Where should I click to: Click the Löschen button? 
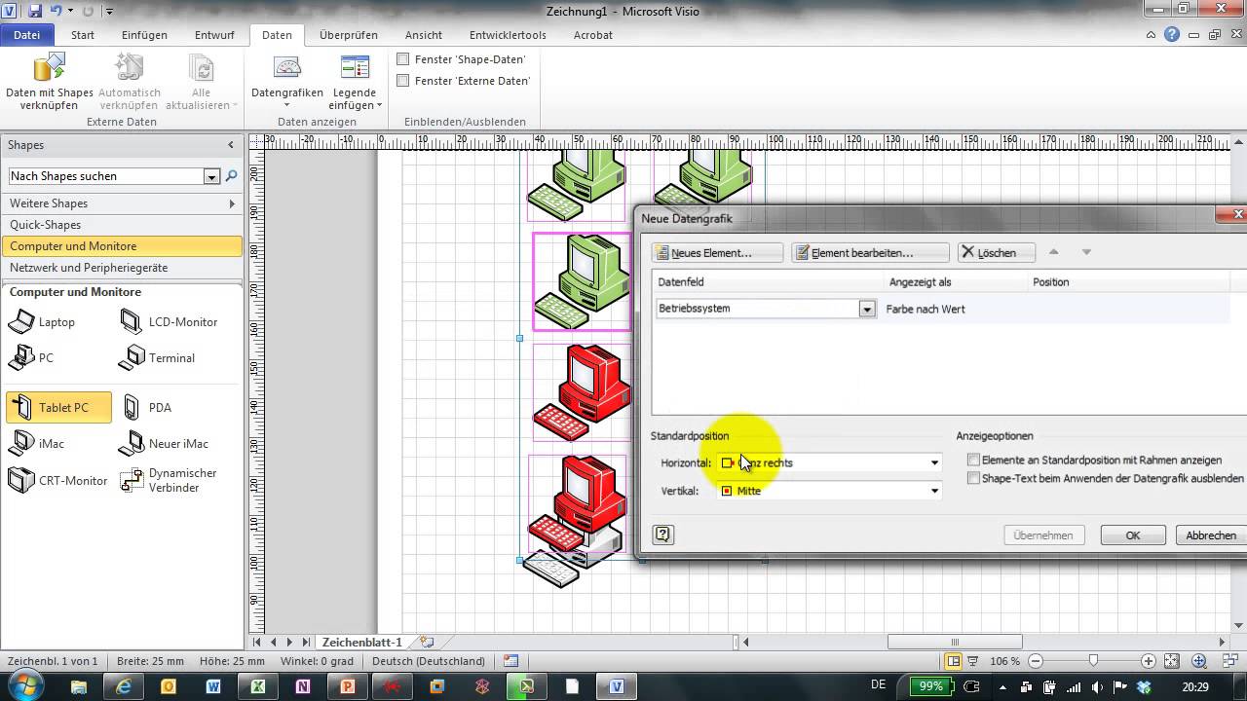click(x=996, y=252)
